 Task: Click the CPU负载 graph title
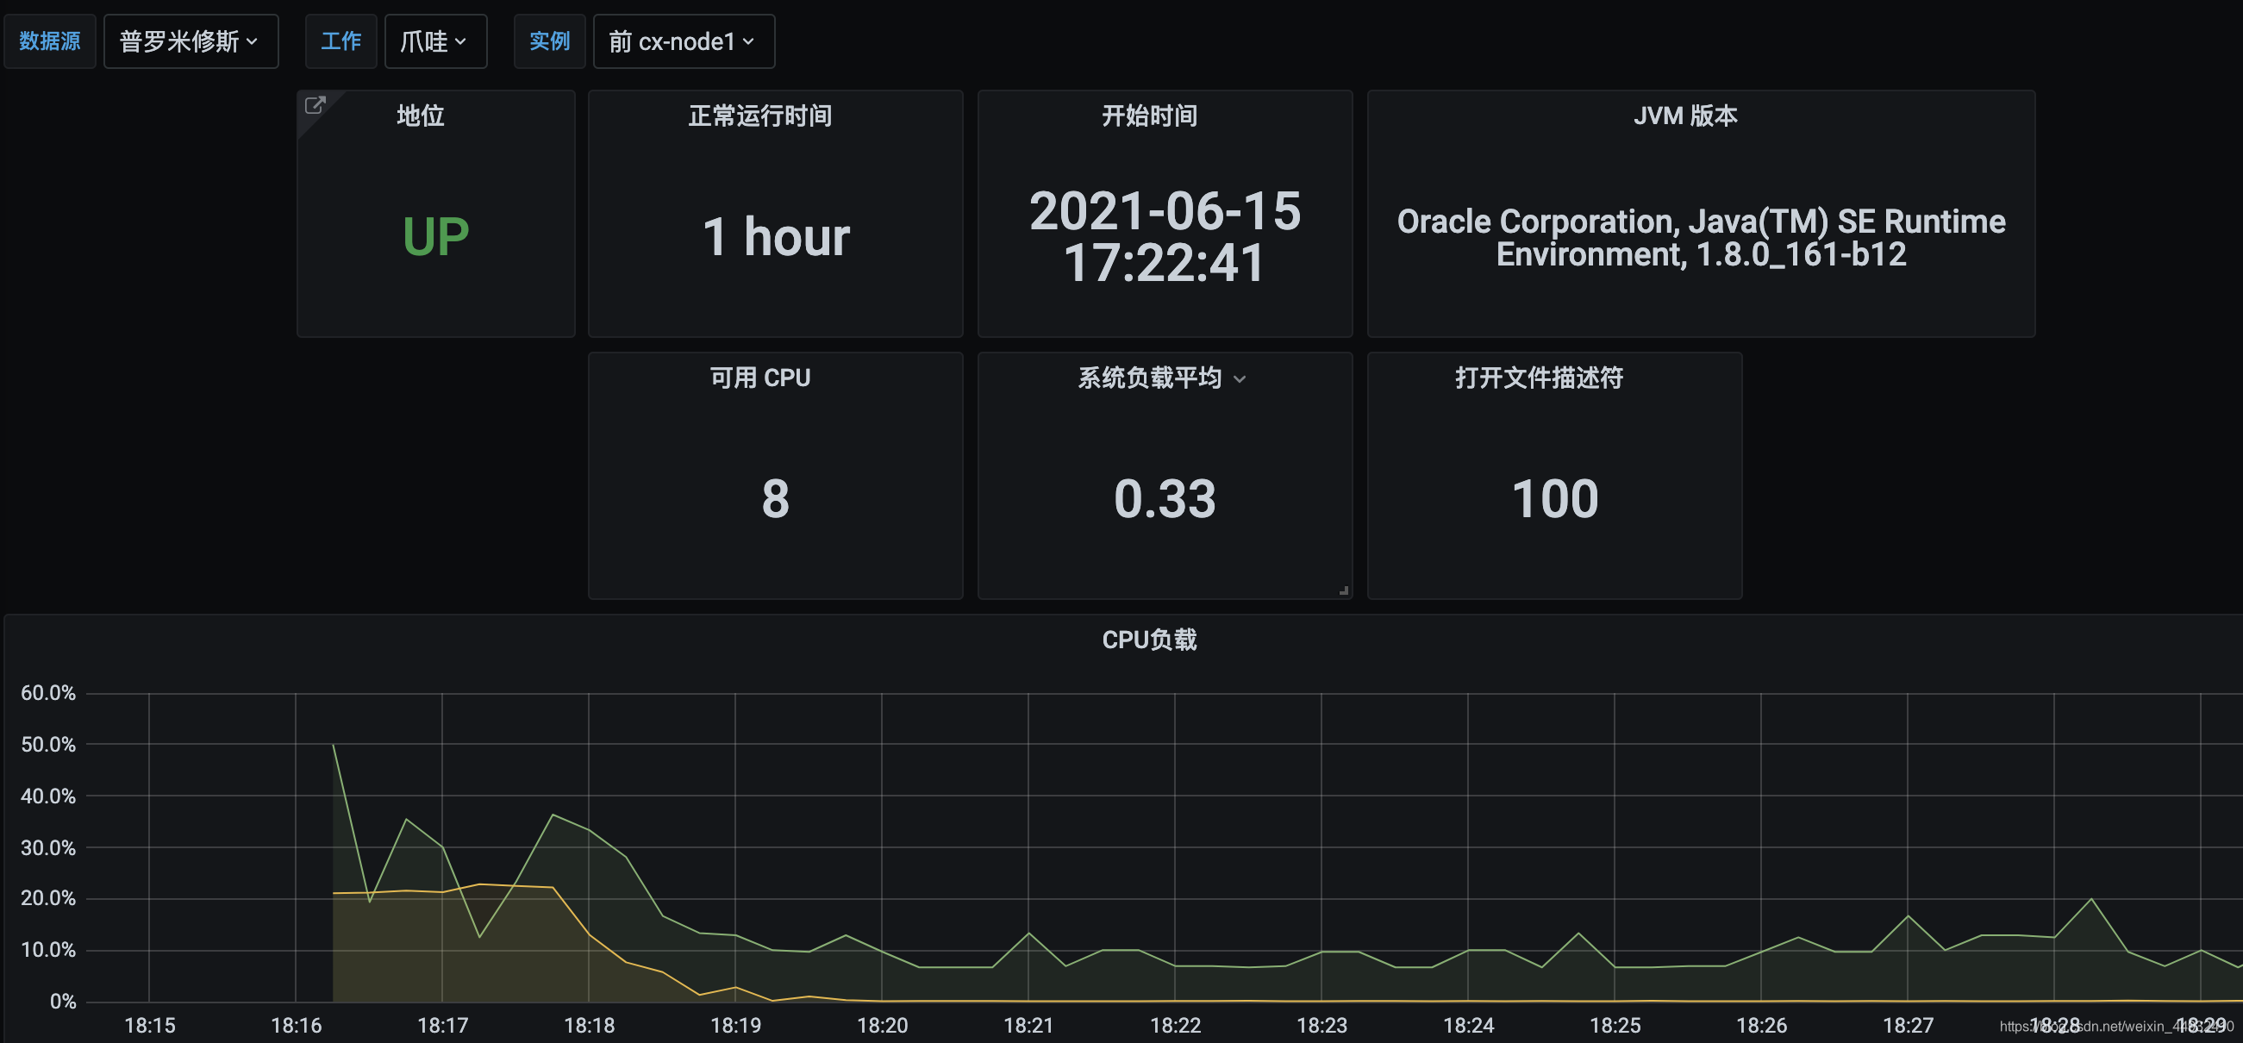(1149, 639)
